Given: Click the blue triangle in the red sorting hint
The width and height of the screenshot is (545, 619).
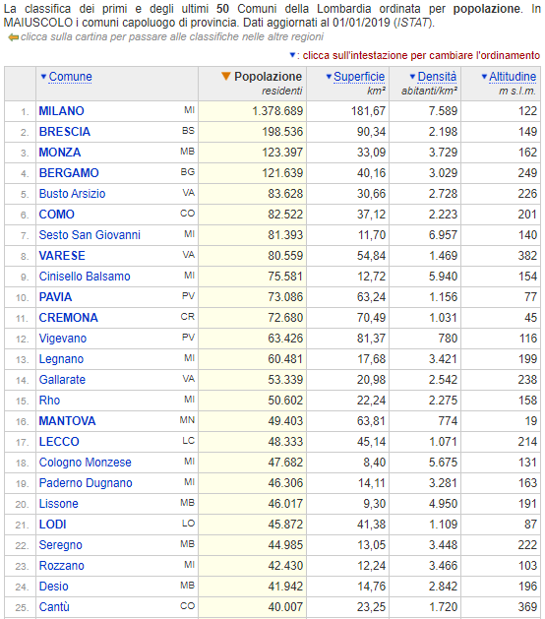Looking at the screenshot, I should [x=292, y=55].
